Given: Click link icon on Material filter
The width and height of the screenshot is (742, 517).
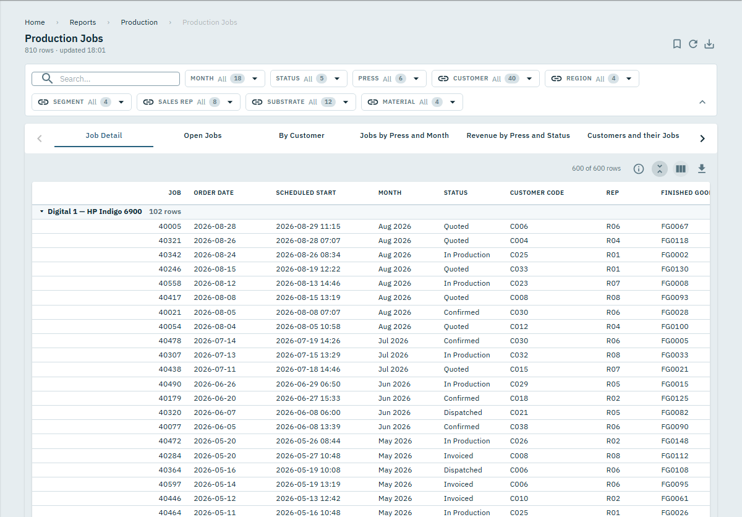Looking at the screenshot, I should tap(373, 102).
